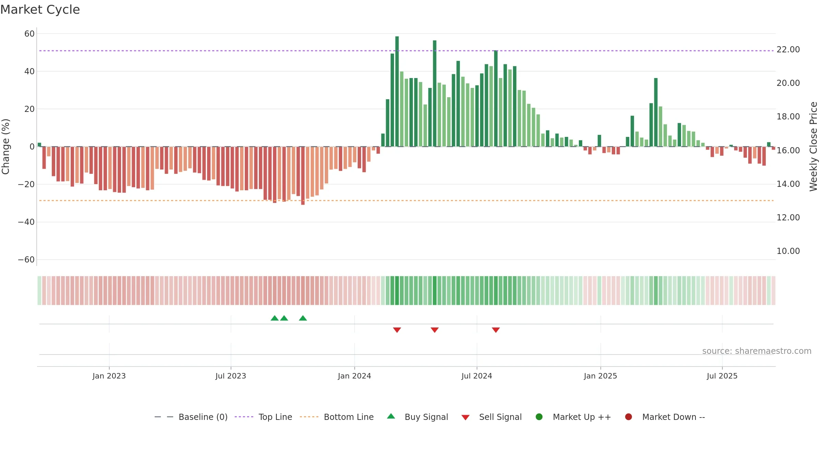This screenshot has height=462, width=823.
Task: Click the Sell Signal legend triangle icon
Action: (465, 418)
